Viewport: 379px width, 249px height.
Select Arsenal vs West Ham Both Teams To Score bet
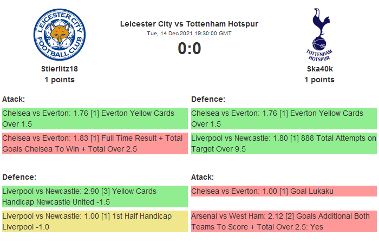pos(283,221)
